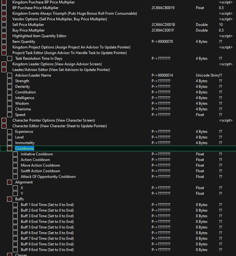Tick the Initiative Cooldown checkbox

click(15, 154)
